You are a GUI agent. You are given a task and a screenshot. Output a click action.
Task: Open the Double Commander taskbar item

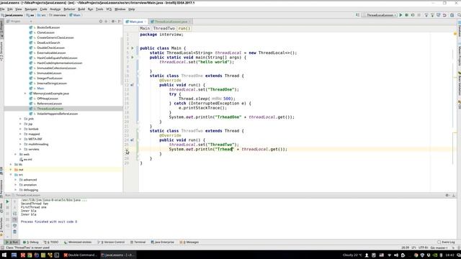click(80, 255)
